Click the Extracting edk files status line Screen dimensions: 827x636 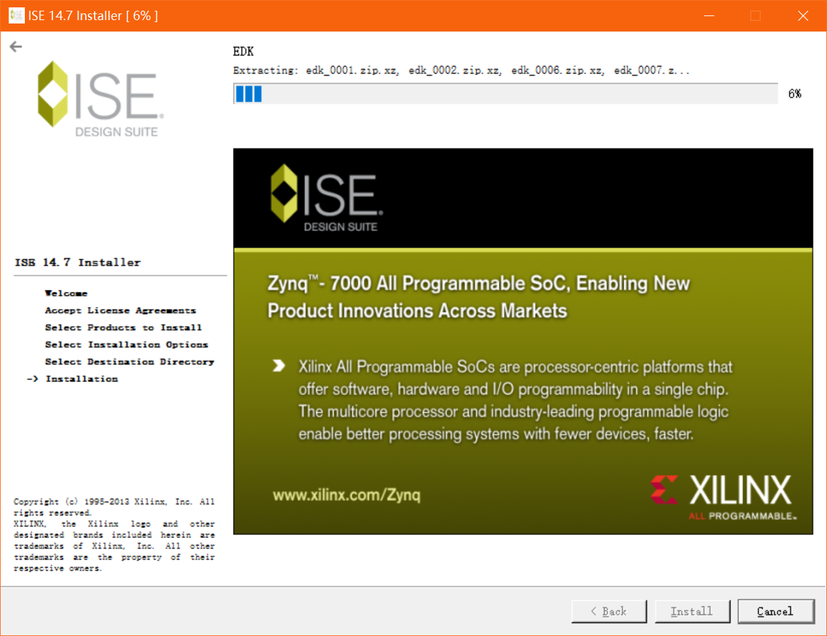click(461, 70)
